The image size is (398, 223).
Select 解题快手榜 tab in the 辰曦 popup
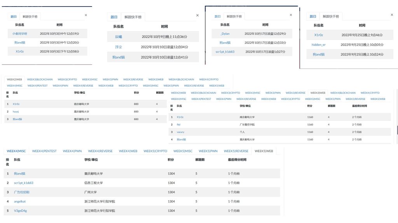click(133, 17)
